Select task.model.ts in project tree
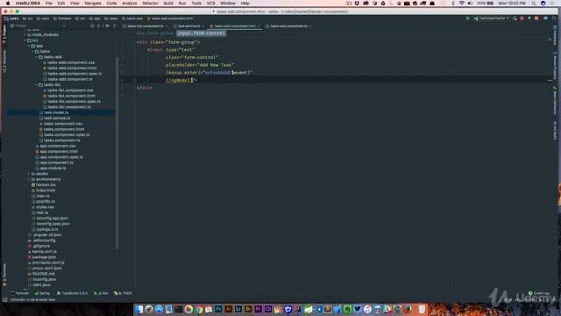561x316 pixels. pyautogui.click(x=56, y=112)
